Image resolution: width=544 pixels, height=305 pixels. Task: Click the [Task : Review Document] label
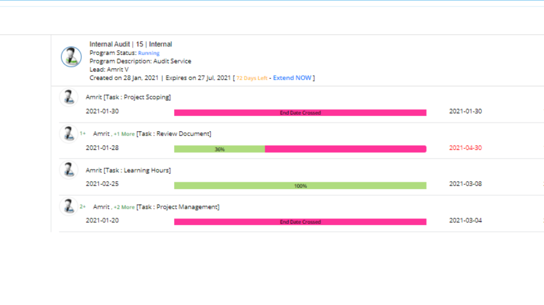coord(174,134)
